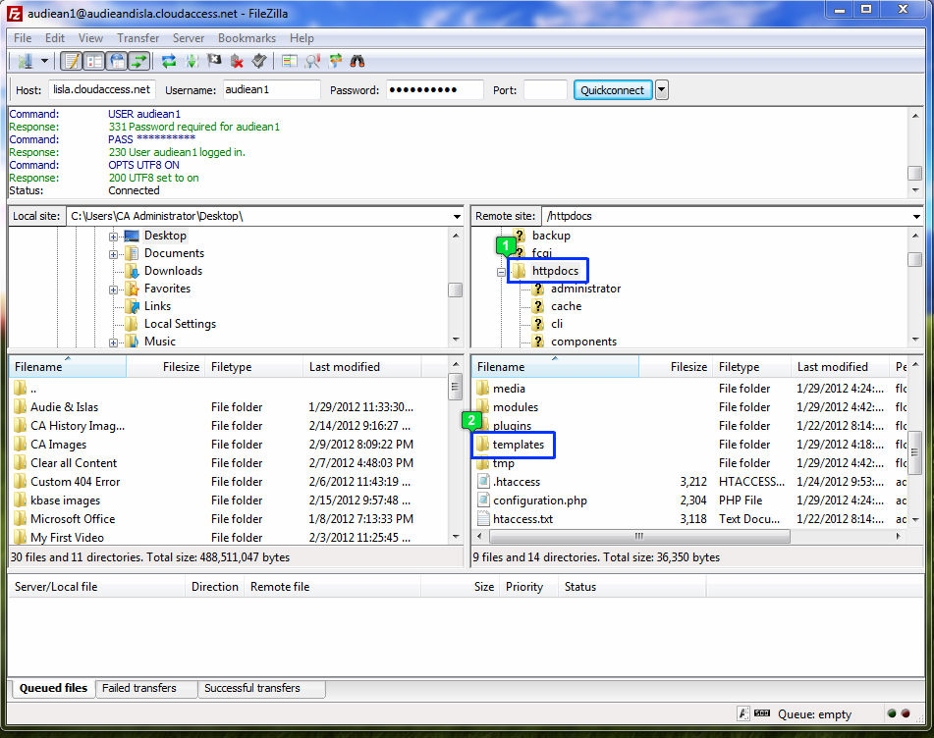Click the Quickconnect button
934x738 pixels.
pos(612,90)
